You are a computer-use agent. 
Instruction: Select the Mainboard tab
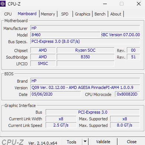click(x=27, y=14)
